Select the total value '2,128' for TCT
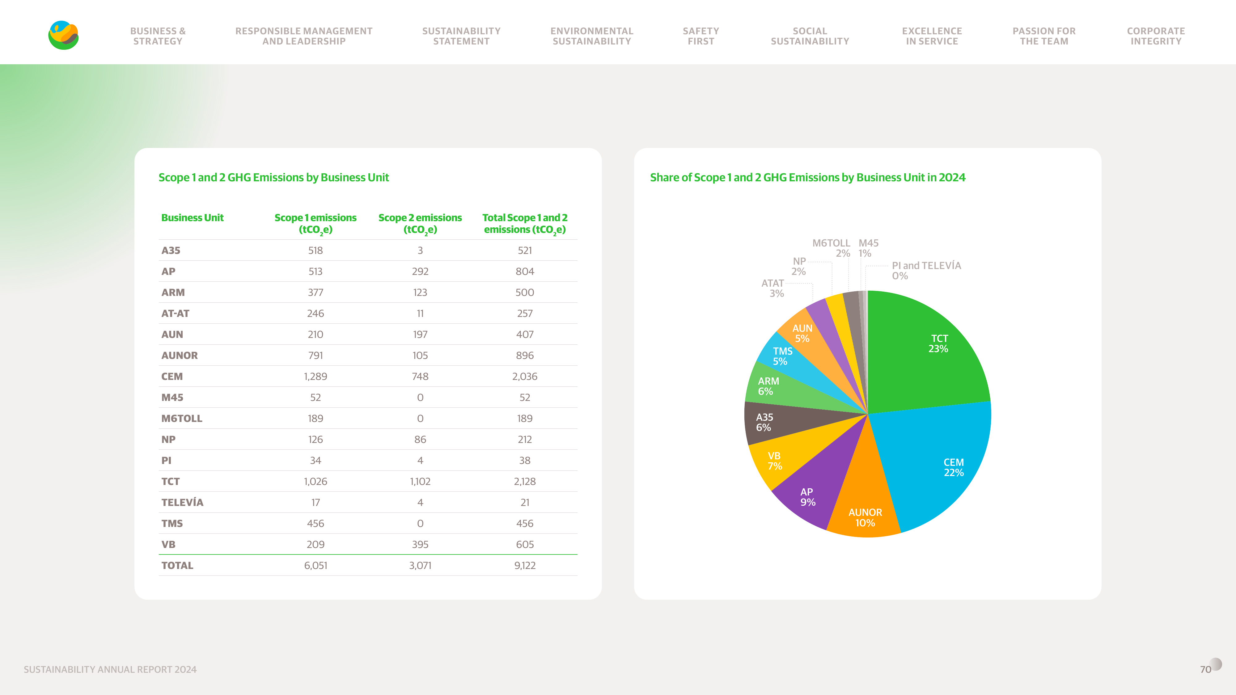Viewport: 1236px width, 695px height. pos(524,482)
